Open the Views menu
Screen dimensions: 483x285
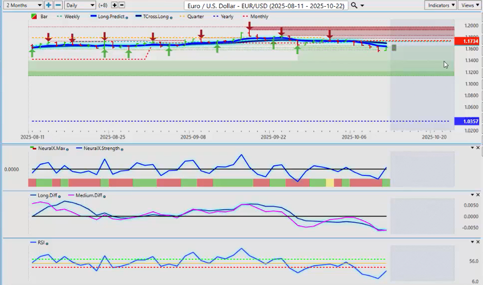(x=469, y=5)
